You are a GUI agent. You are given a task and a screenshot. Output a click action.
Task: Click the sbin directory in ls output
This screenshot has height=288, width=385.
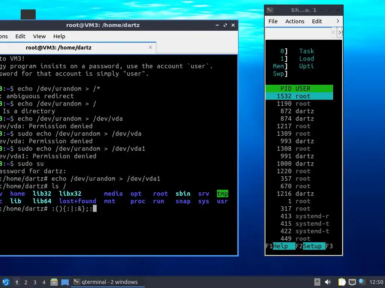pyautogui.click(x=183, y=193)
